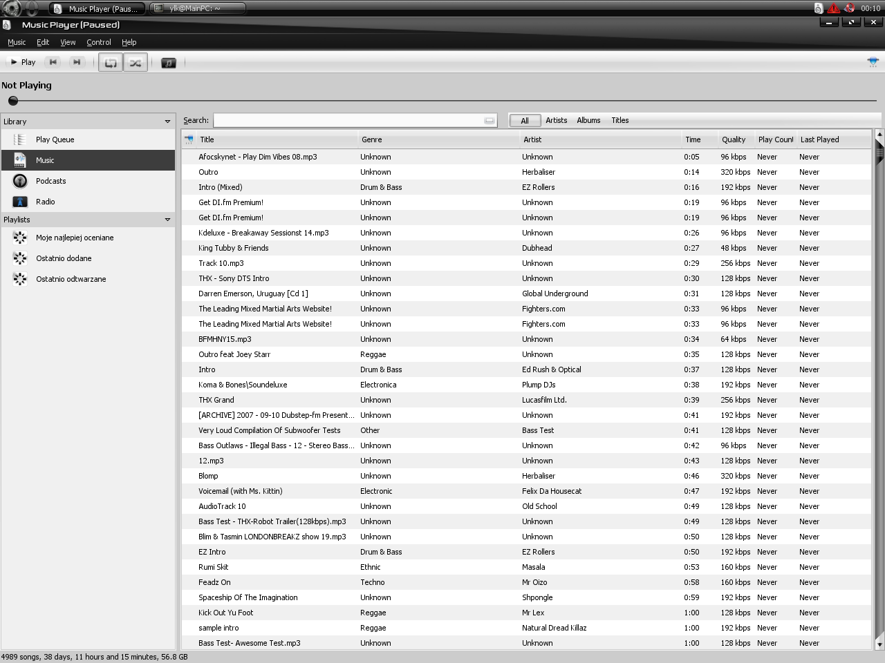Skip to the previous track
Viewport: 885px width, 663px height.
pyautogui.click(x=53, y=62)
